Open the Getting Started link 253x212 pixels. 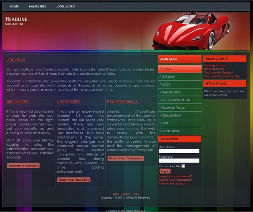click(215, 65)
